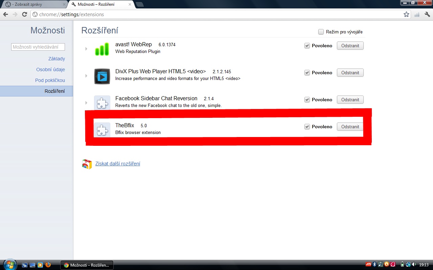Open the Bluetooth tray icon
This screenshot has height=270, width=433.
[375, 264]
